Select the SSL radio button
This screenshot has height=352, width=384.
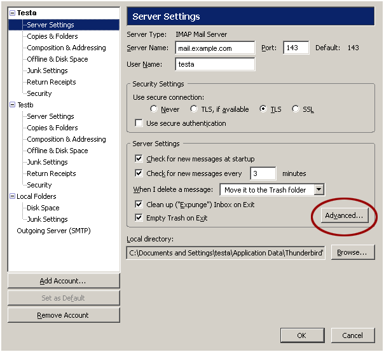(296, 109)
